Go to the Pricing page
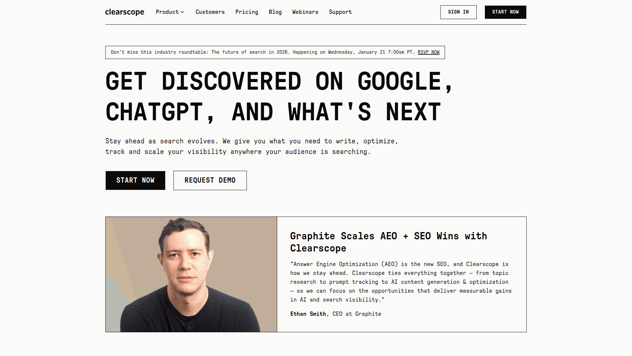Viewport: 632px width, 356px height. pyautogui.click(x=247, y=12)
